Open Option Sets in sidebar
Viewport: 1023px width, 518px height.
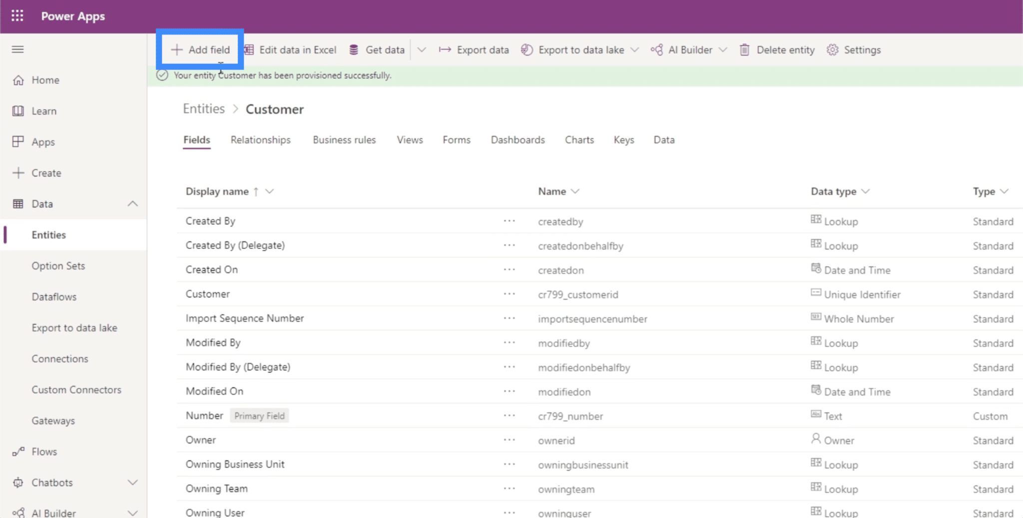tap(58, 266)
